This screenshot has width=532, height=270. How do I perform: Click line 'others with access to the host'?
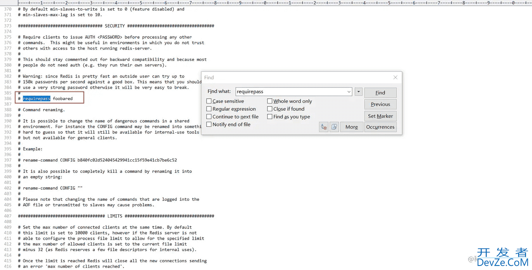click(x=85, y=48)
